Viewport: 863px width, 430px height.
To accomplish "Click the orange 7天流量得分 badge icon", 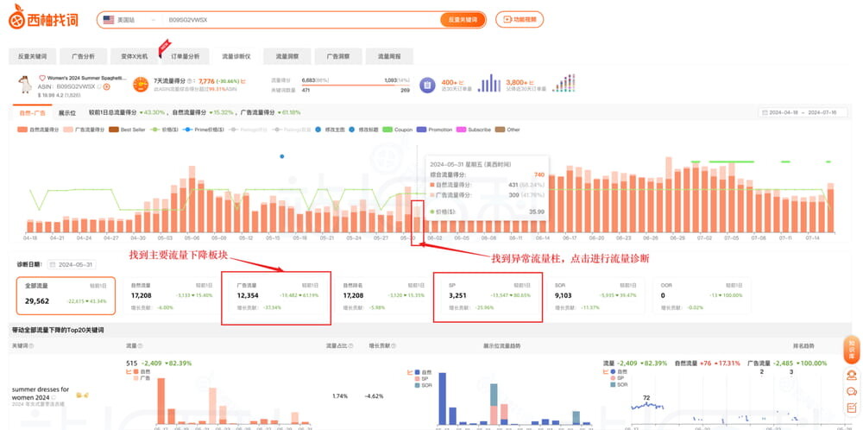I will (x=140, y=85).
